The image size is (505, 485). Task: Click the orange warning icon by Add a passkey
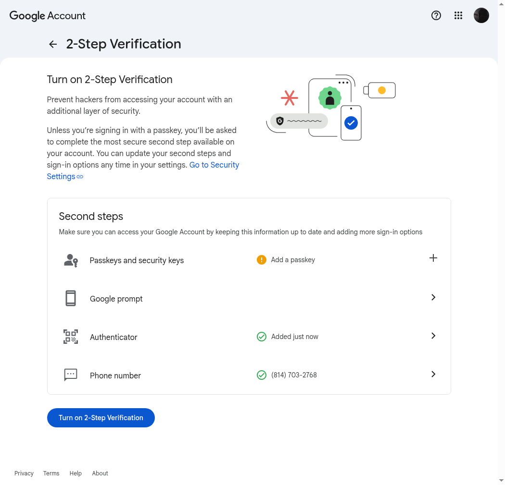[262, 259]
